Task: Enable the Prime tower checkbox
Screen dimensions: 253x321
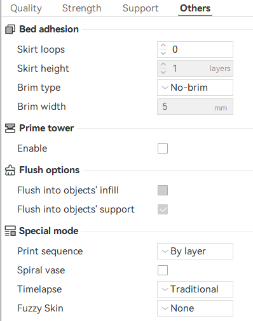Action: coord(163,148)
